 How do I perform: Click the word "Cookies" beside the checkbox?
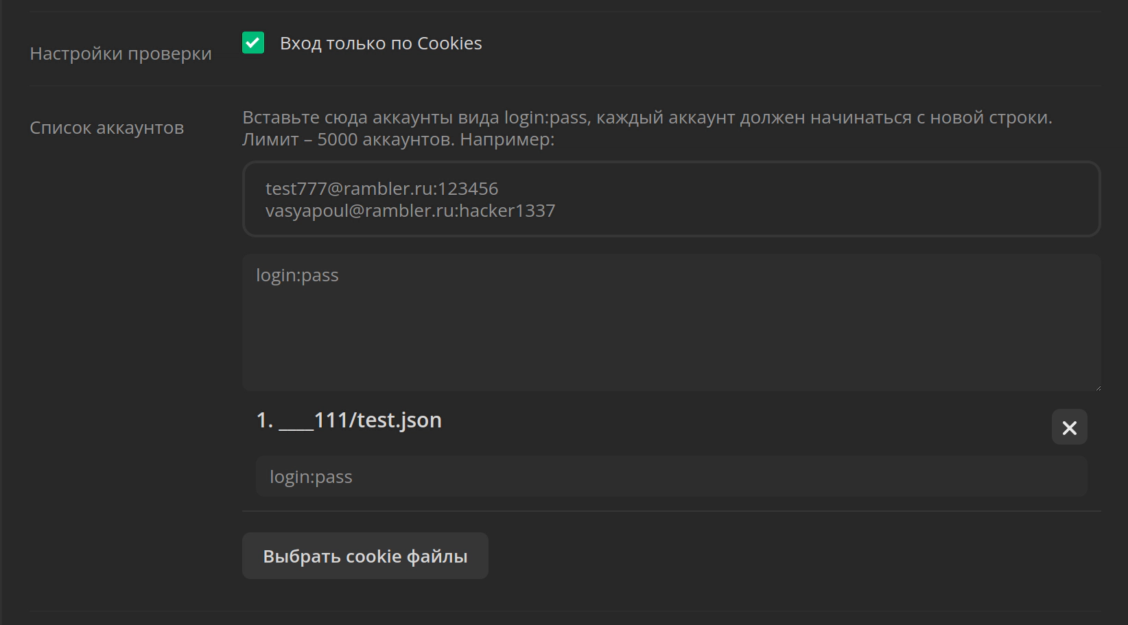click(449, 43)
